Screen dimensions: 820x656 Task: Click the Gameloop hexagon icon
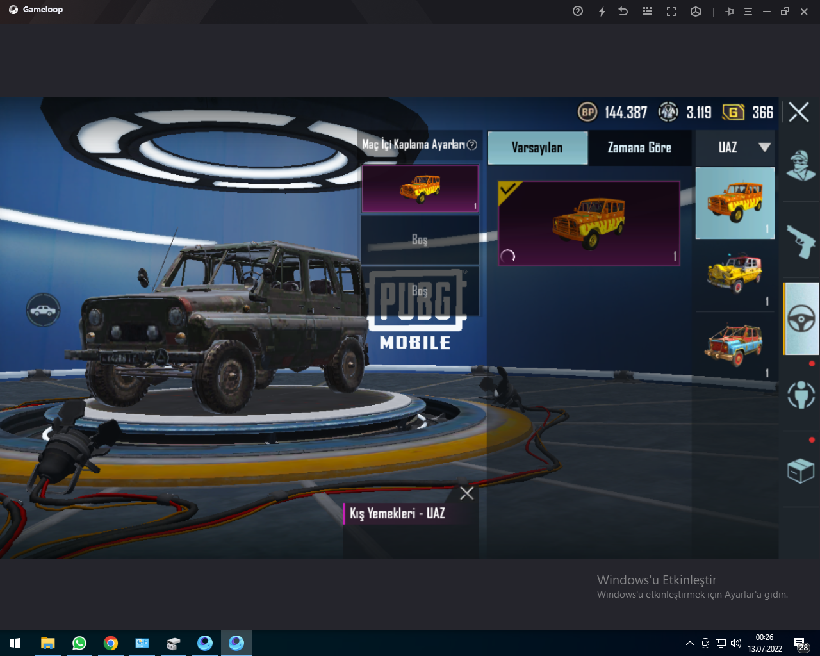pyautogui.click(x=696, y=12)
